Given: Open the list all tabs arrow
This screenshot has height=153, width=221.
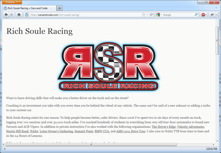Looking at the screenshot, I should click(x=216, y=8).
